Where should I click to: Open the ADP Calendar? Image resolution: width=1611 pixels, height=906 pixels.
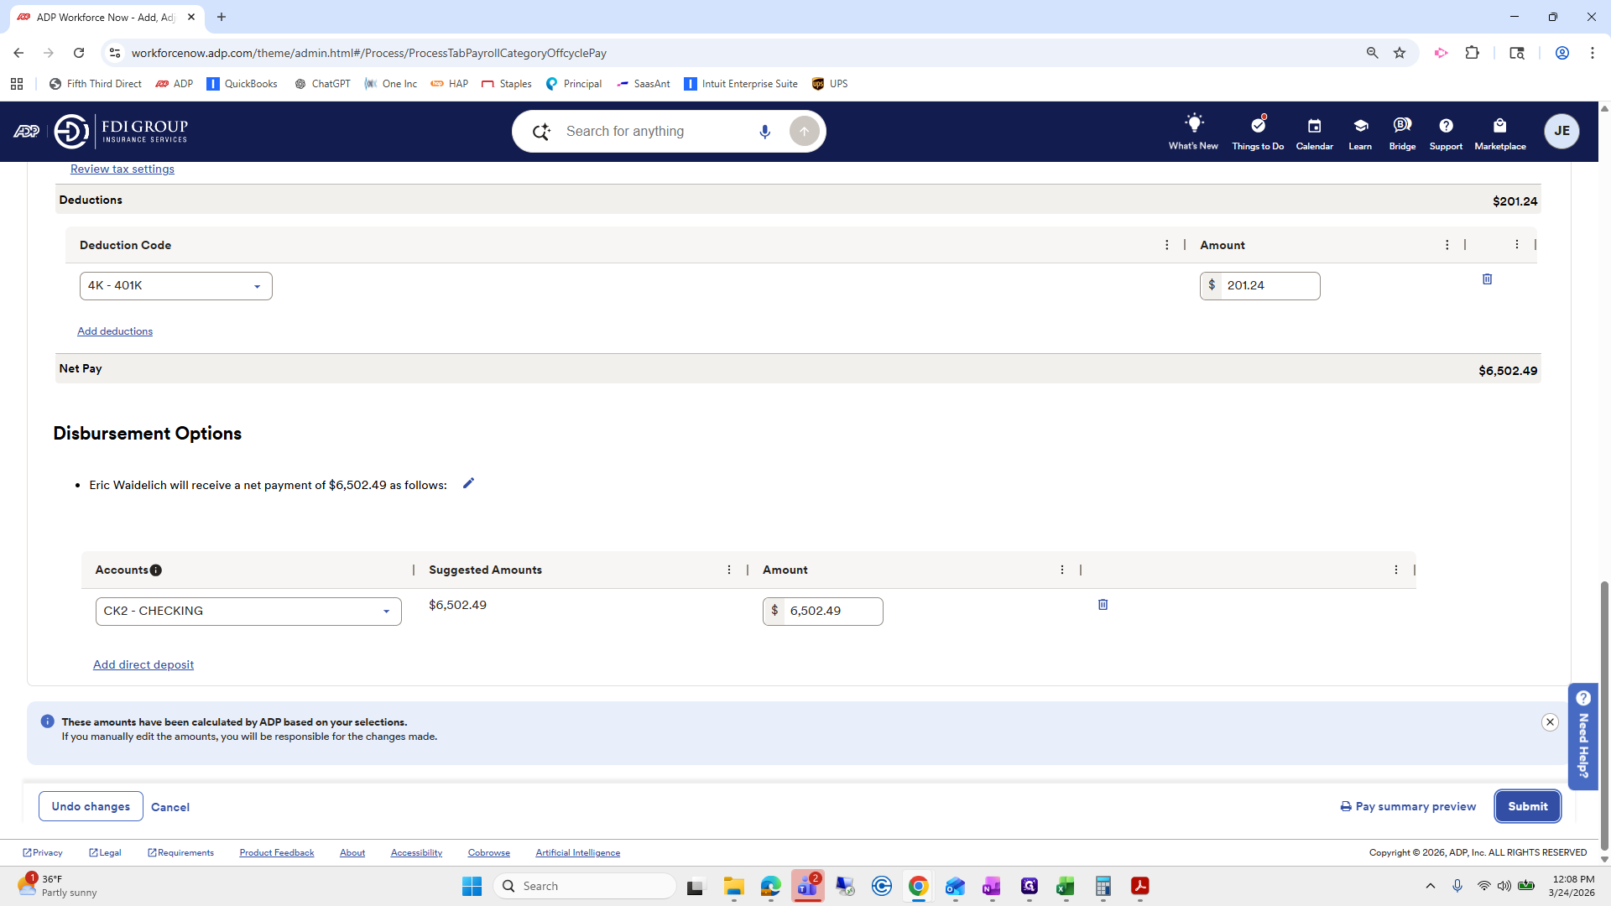(1314, 132)
